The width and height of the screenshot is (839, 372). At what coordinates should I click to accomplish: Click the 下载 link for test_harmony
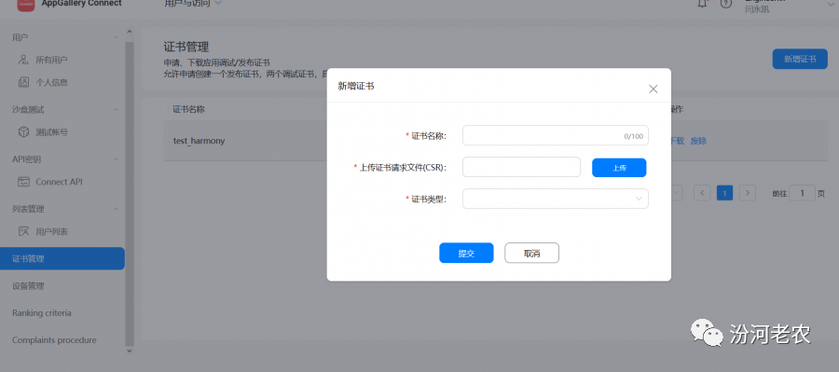coord(677,141)
